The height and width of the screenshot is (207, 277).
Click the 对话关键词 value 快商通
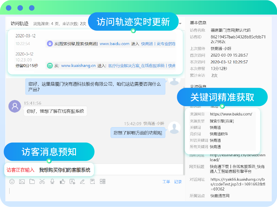pos(215,140)
